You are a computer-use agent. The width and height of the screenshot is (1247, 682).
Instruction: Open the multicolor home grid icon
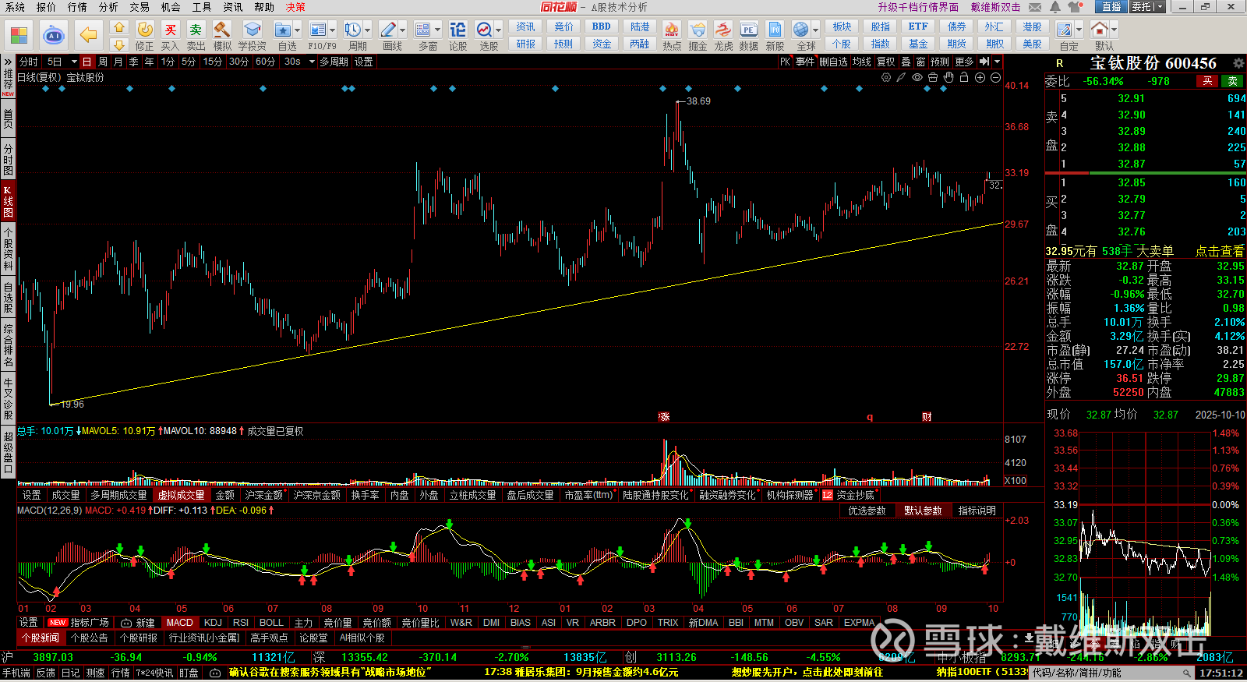point(19,36)
